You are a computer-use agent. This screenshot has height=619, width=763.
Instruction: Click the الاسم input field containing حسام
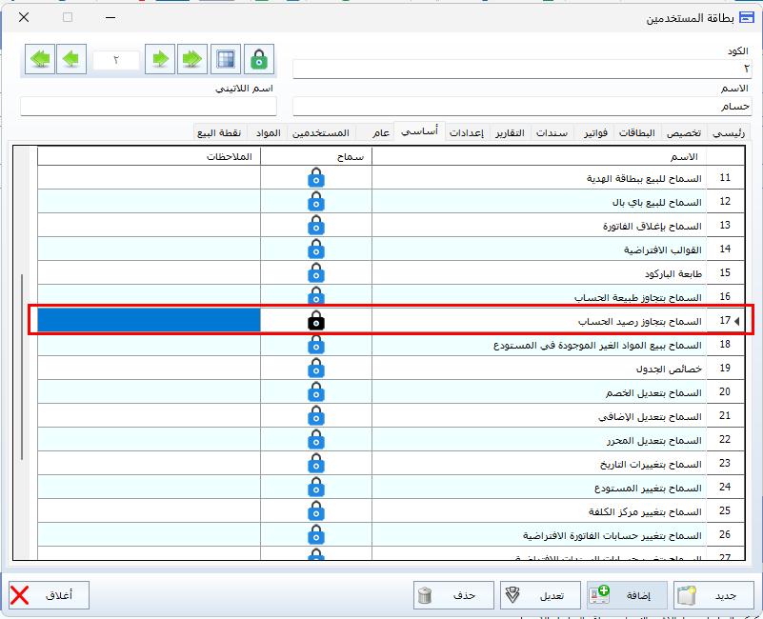pos(522,106)
